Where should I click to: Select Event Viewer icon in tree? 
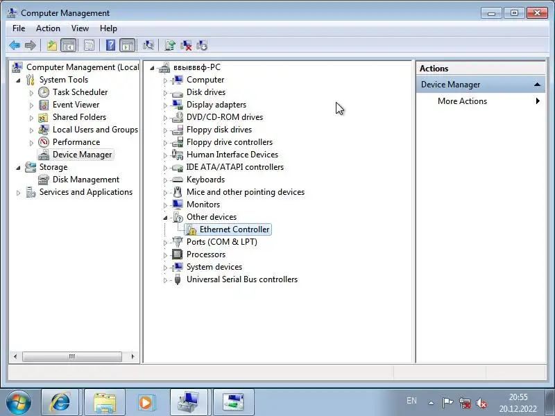coord(44,105)
